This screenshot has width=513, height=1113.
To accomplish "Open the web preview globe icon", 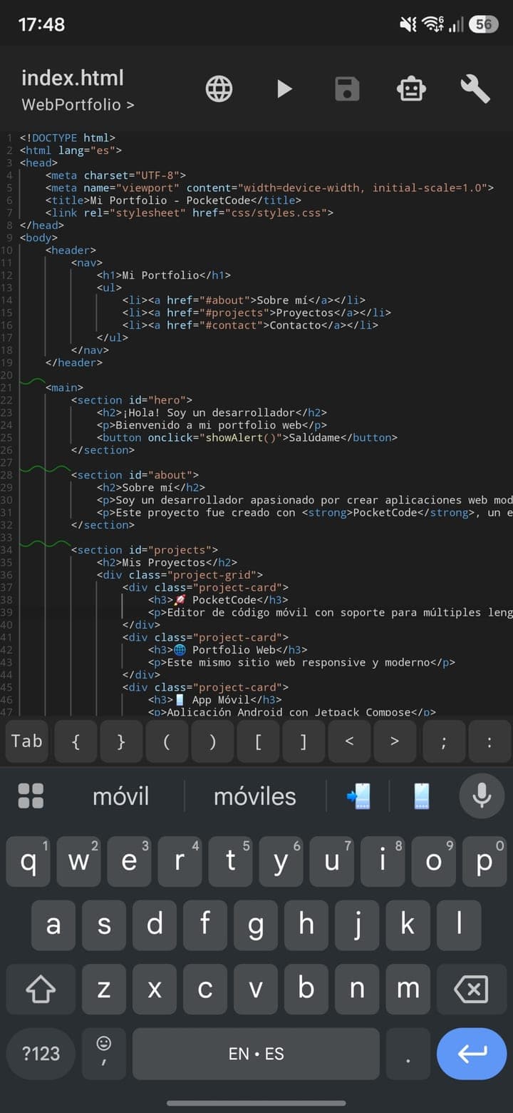I will [x=219, y=89].
